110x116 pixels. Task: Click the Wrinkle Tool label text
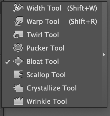(47, 101)
